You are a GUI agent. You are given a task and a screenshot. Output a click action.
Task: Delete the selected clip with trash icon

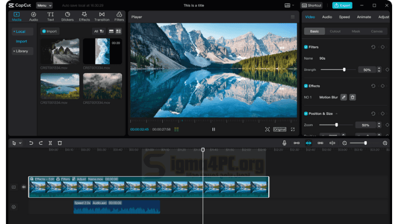click(x=59, y=143)
